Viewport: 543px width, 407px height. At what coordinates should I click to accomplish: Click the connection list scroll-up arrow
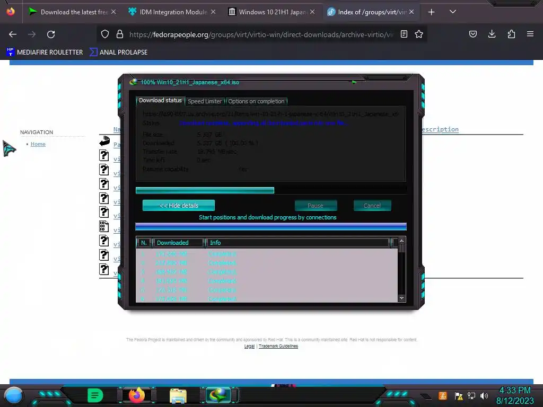[x=402, y=241]
